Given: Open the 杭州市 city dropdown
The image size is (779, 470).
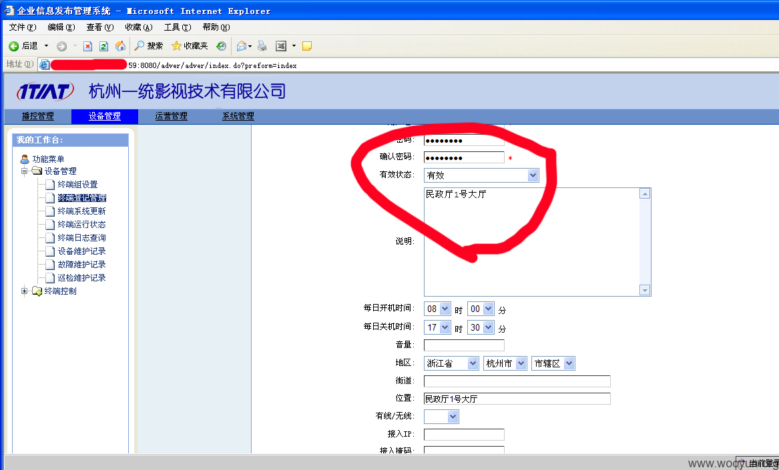Looking at the screenshot, I should pyautogui.click(x=505, y=364).
